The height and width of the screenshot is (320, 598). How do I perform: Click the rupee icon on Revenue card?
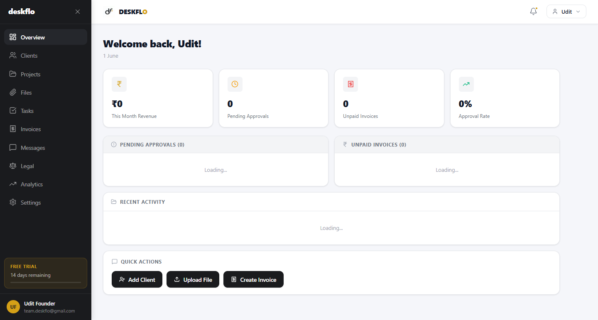119,84
